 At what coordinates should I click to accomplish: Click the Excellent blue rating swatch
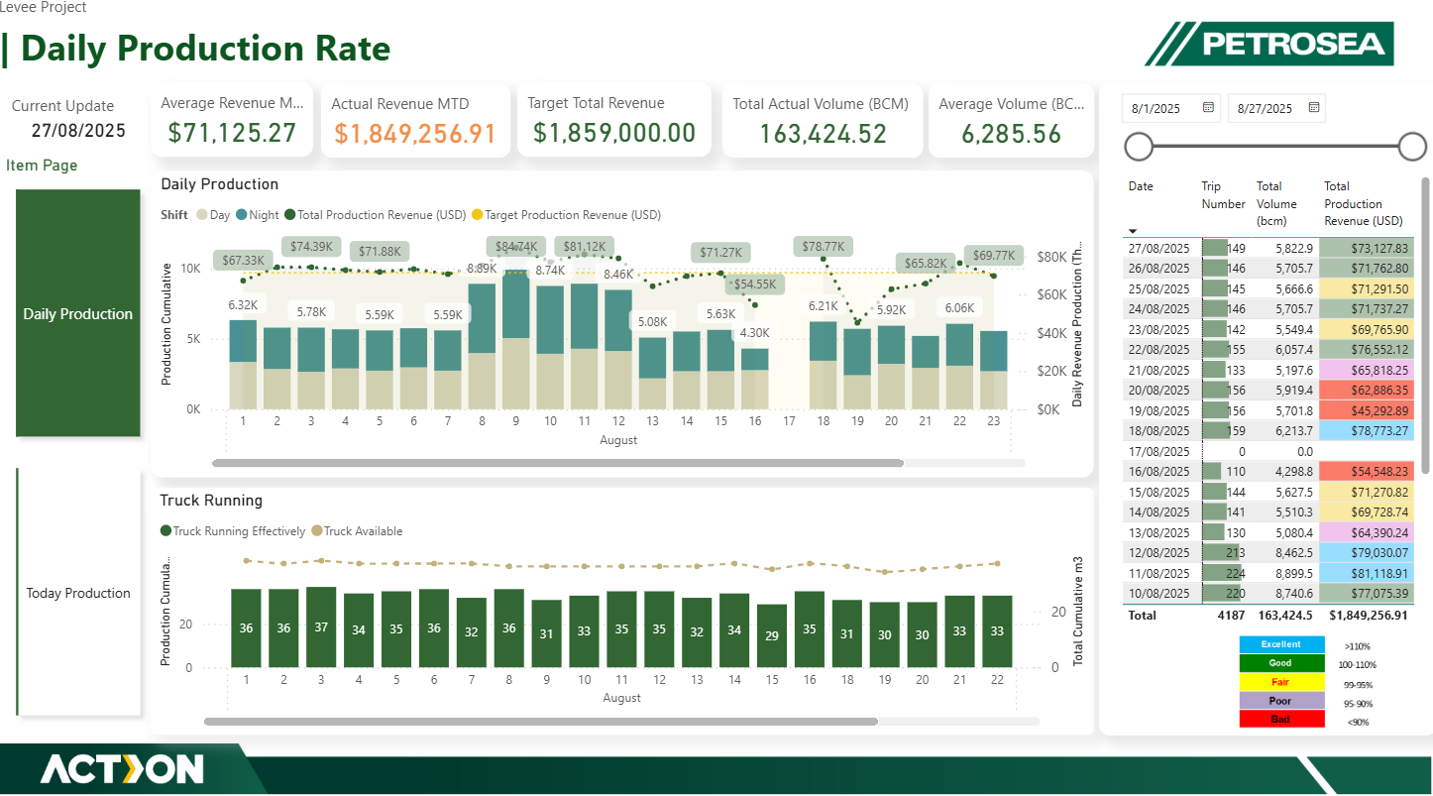click(x=1281, y=645)
